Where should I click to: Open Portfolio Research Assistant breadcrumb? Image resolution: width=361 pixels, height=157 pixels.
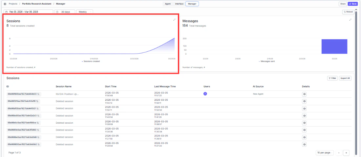pyautogui.click(x=37, y=4)
